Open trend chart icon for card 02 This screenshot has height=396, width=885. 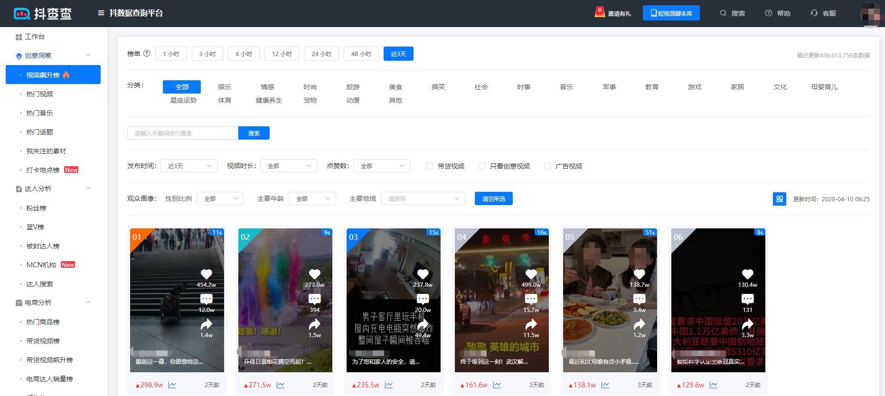(x=281, y=385)
